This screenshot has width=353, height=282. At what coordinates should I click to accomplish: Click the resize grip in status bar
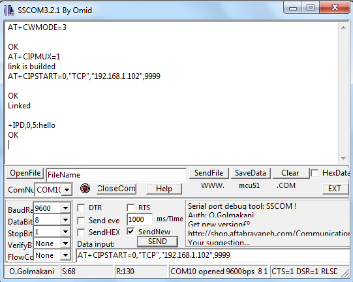345,274
